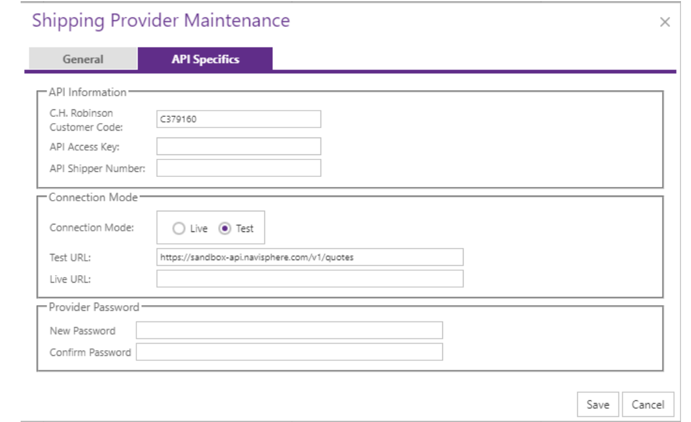Focus the empty Live URL field
This screenshot has height=422, width=691.
pos(309,279)
